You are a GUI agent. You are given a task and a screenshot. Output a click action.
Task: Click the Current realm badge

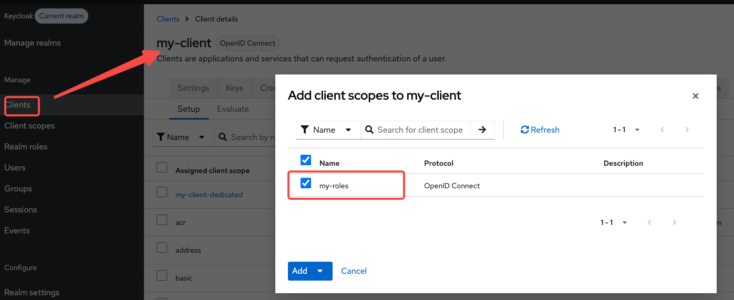(x=61, y=16)
